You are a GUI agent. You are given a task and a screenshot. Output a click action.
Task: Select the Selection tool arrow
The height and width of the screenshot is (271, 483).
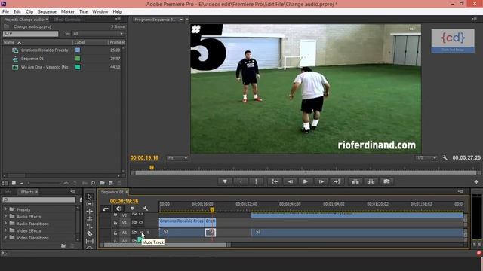pyautogui.click(x=89, y=196)
